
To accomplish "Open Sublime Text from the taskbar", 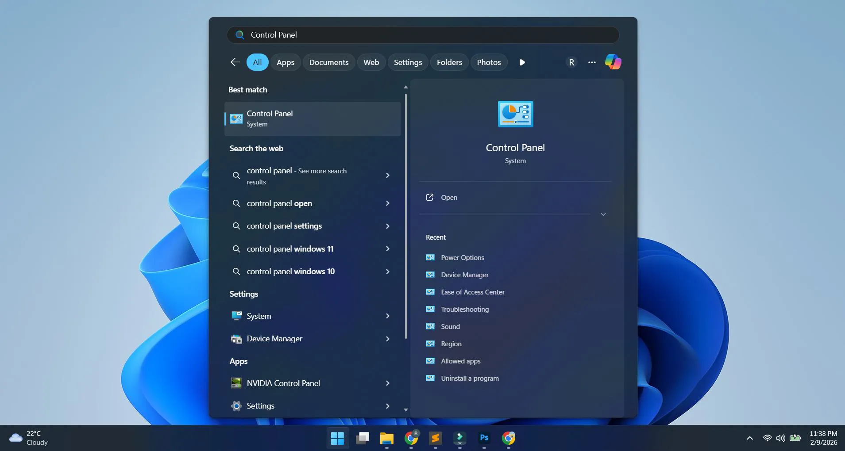I will [435, 439].
